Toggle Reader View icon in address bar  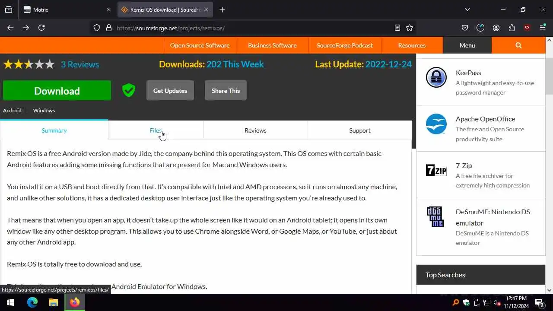[397, 28]
